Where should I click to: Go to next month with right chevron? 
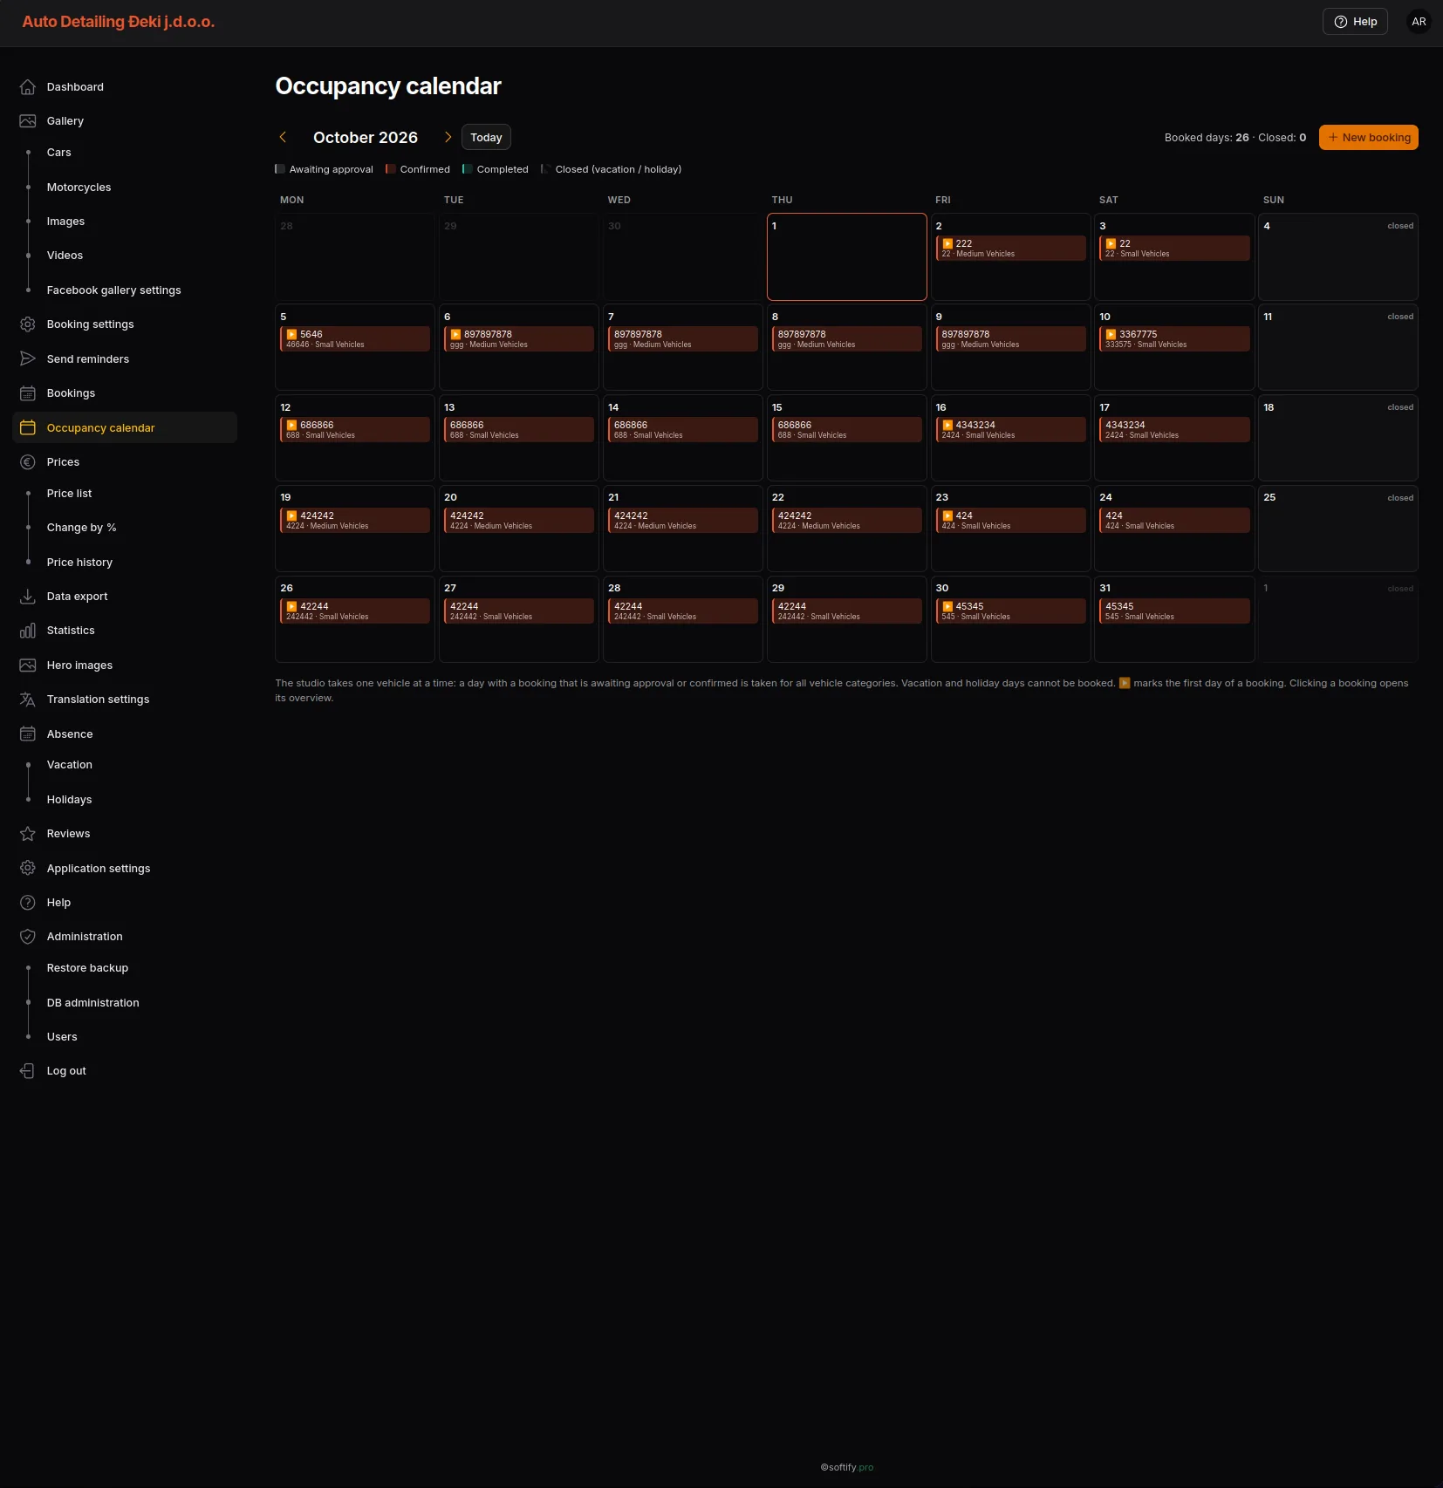pos(448,137)
